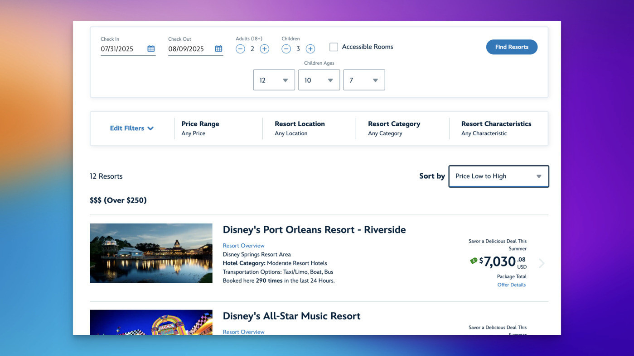Click 'Savor a Delicious Deal This Summer' by $7,030
Viewport: 634px width, 356px height.
point(498,245)
